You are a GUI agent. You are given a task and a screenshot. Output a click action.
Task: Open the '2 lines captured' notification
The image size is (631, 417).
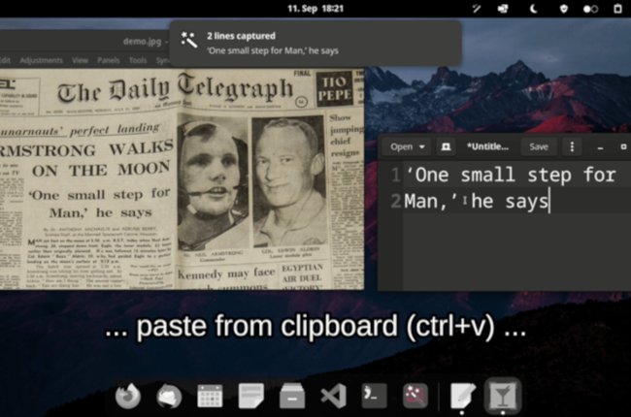pyautogui.click(x=315, y=43)
